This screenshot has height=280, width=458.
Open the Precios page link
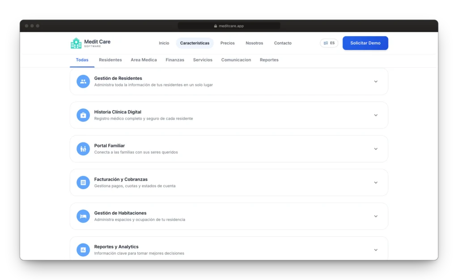click(x=228, y=43)
